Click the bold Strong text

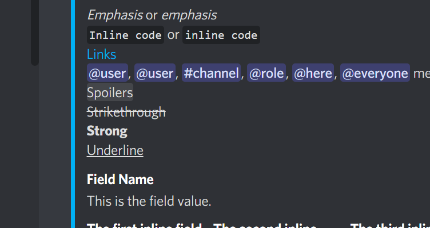tap(107, 131)
